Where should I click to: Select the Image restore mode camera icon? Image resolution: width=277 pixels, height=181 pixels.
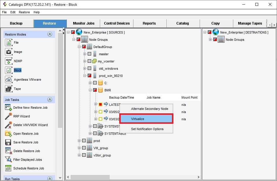pos(9,52)
